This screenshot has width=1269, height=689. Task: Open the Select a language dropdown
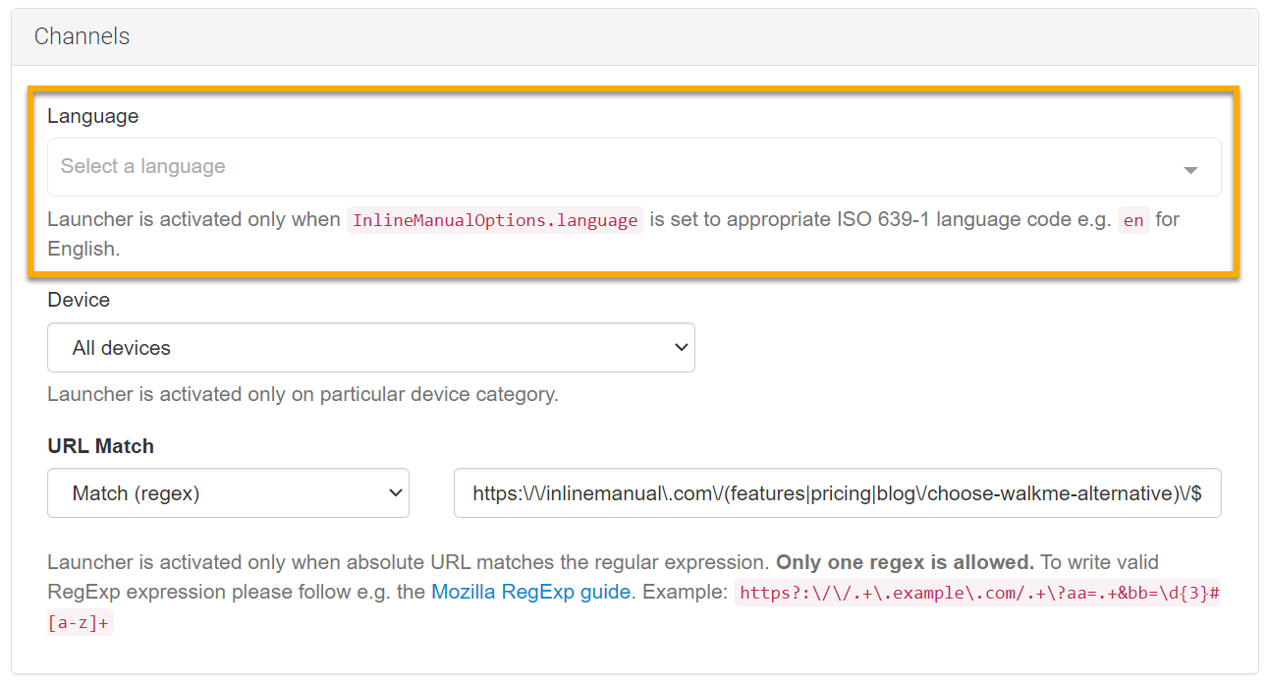(x=634, y=167)
